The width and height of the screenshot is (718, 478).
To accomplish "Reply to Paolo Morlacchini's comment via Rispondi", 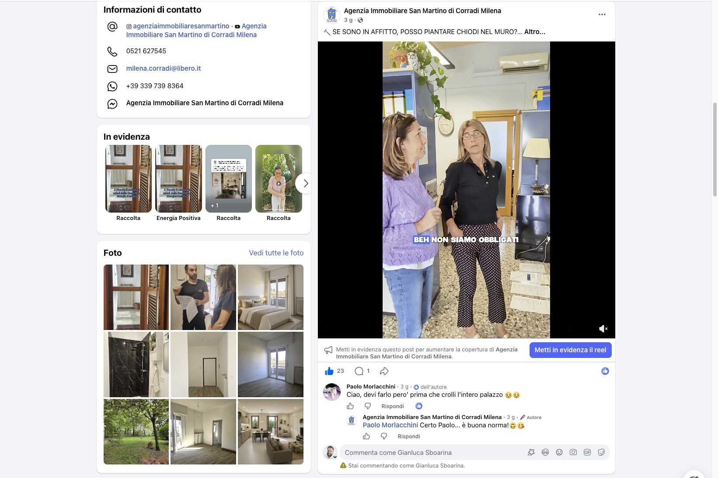I will pos(393,406).
